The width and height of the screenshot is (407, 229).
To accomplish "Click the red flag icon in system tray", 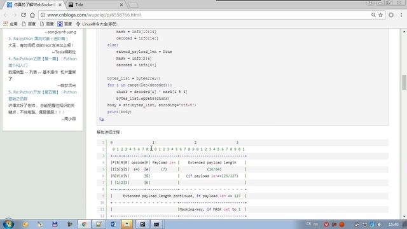I will click(x=335, y=225).
